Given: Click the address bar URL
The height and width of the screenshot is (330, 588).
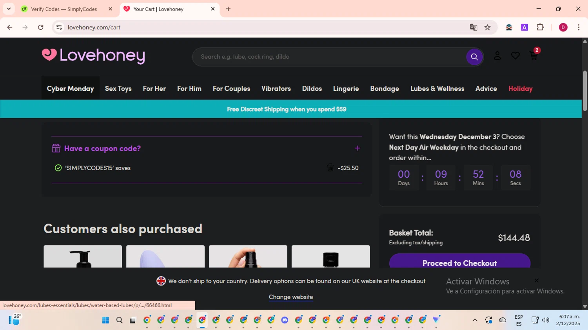Looking at the screenshot, I should (x=94, y=27).
